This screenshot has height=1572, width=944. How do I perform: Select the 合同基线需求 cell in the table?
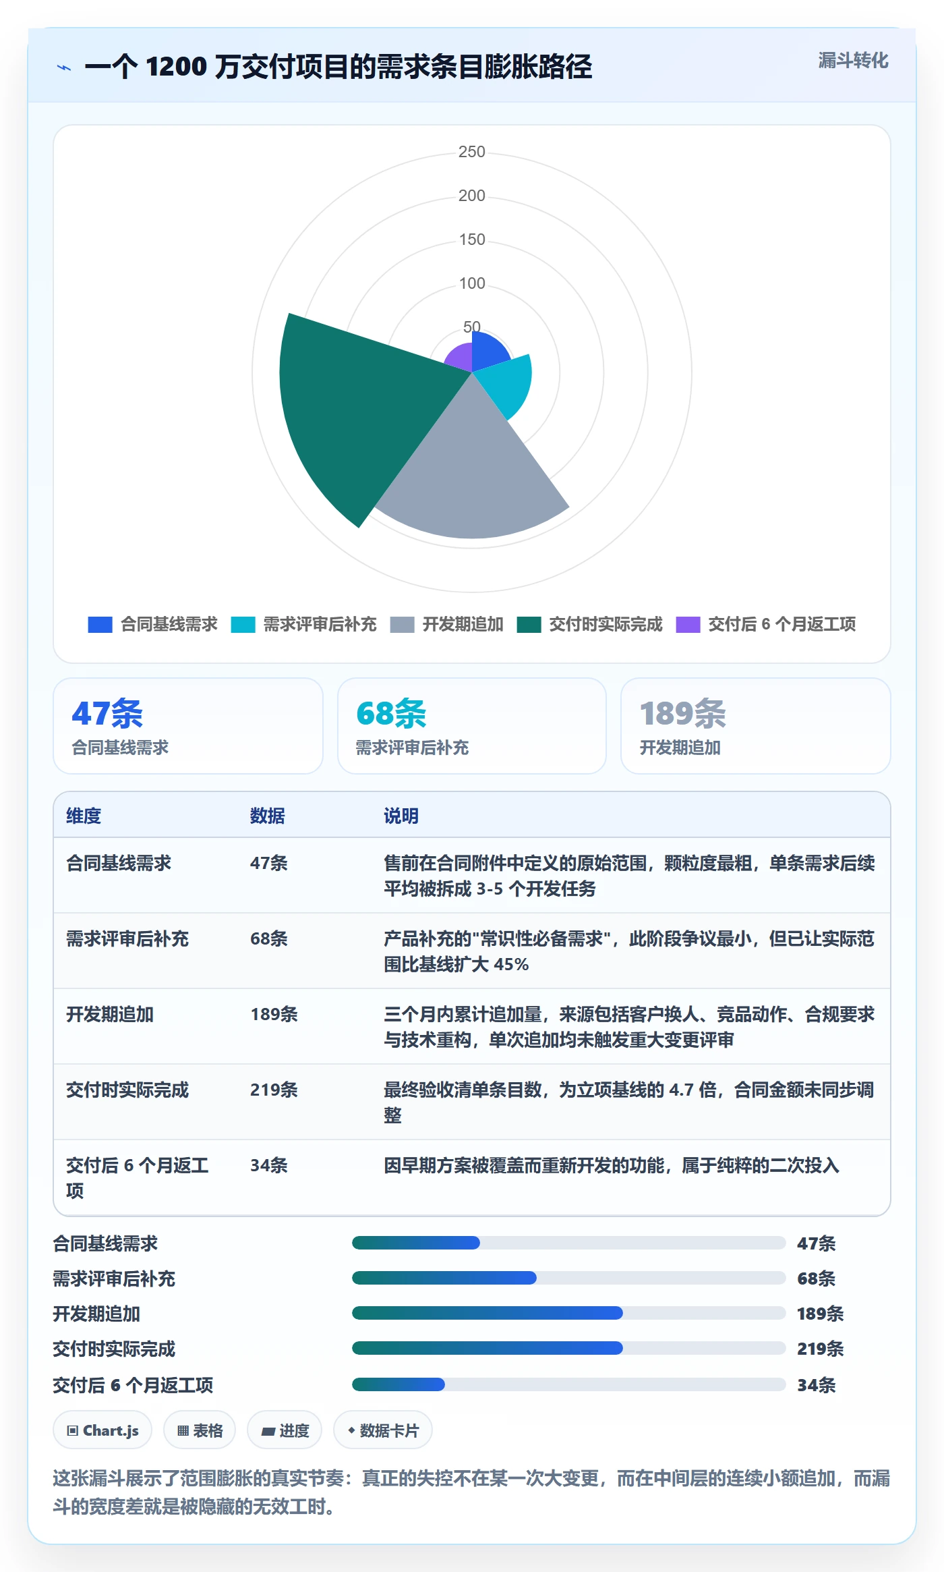(119, 863)
